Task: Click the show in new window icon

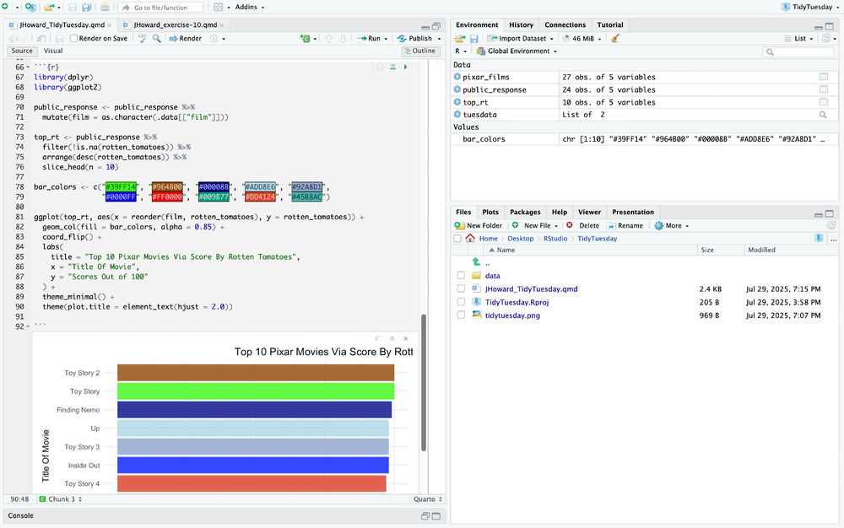Action: click(x=41, y=38)
